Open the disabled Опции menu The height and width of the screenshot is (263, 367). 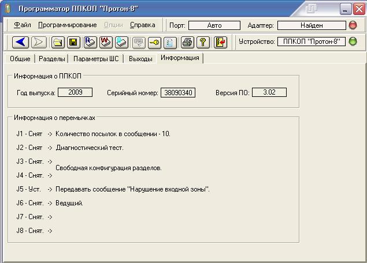(x=113, y=25)
